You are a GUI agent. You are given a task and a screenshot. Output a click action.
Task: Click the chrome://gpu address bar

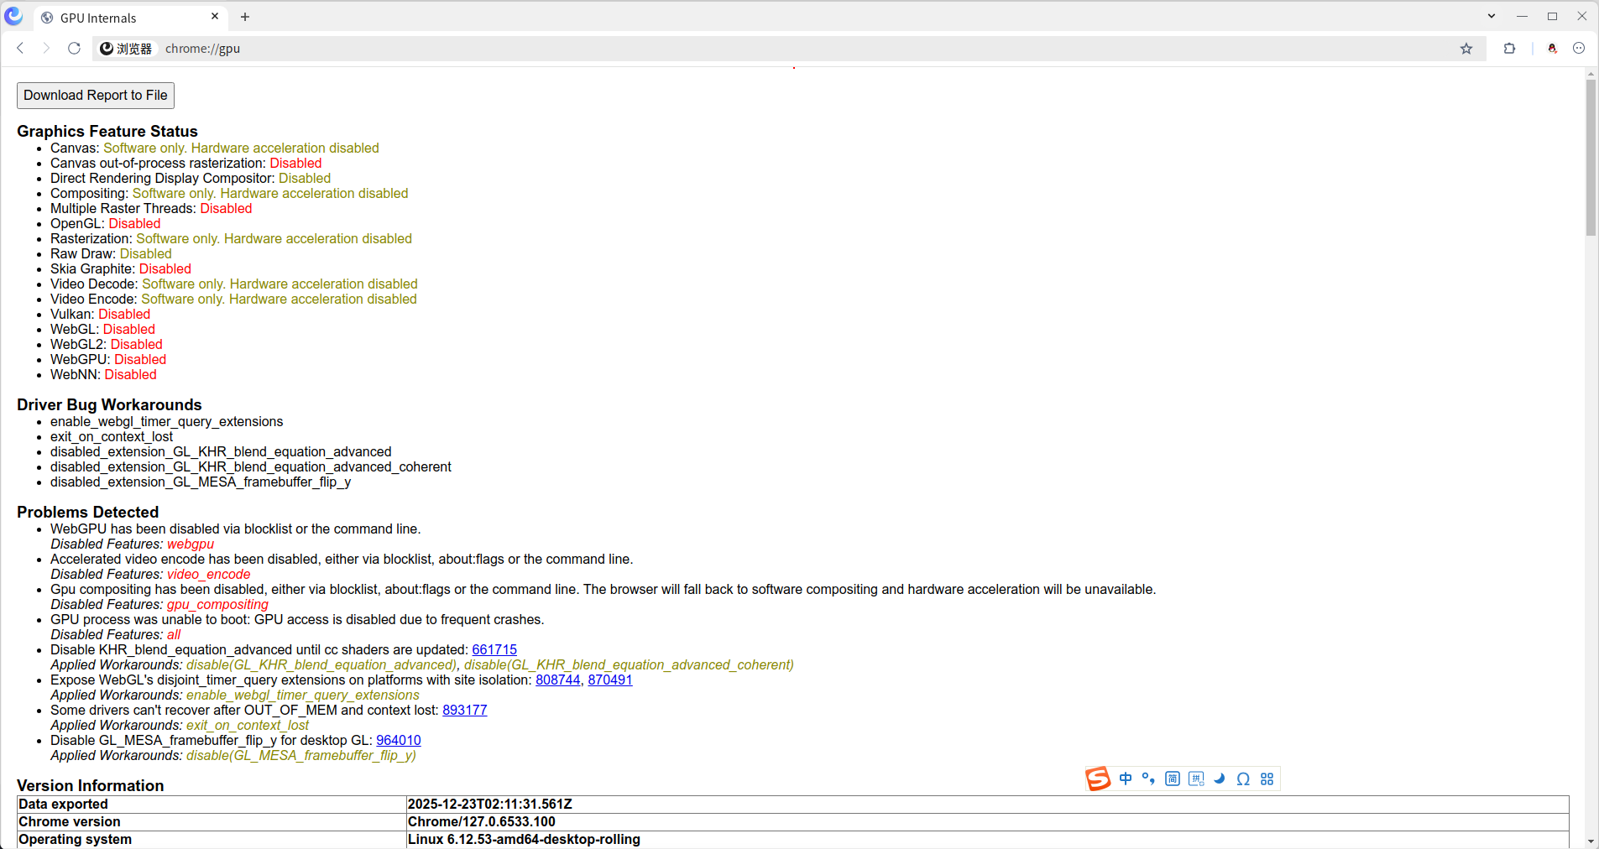coord(789,49)
